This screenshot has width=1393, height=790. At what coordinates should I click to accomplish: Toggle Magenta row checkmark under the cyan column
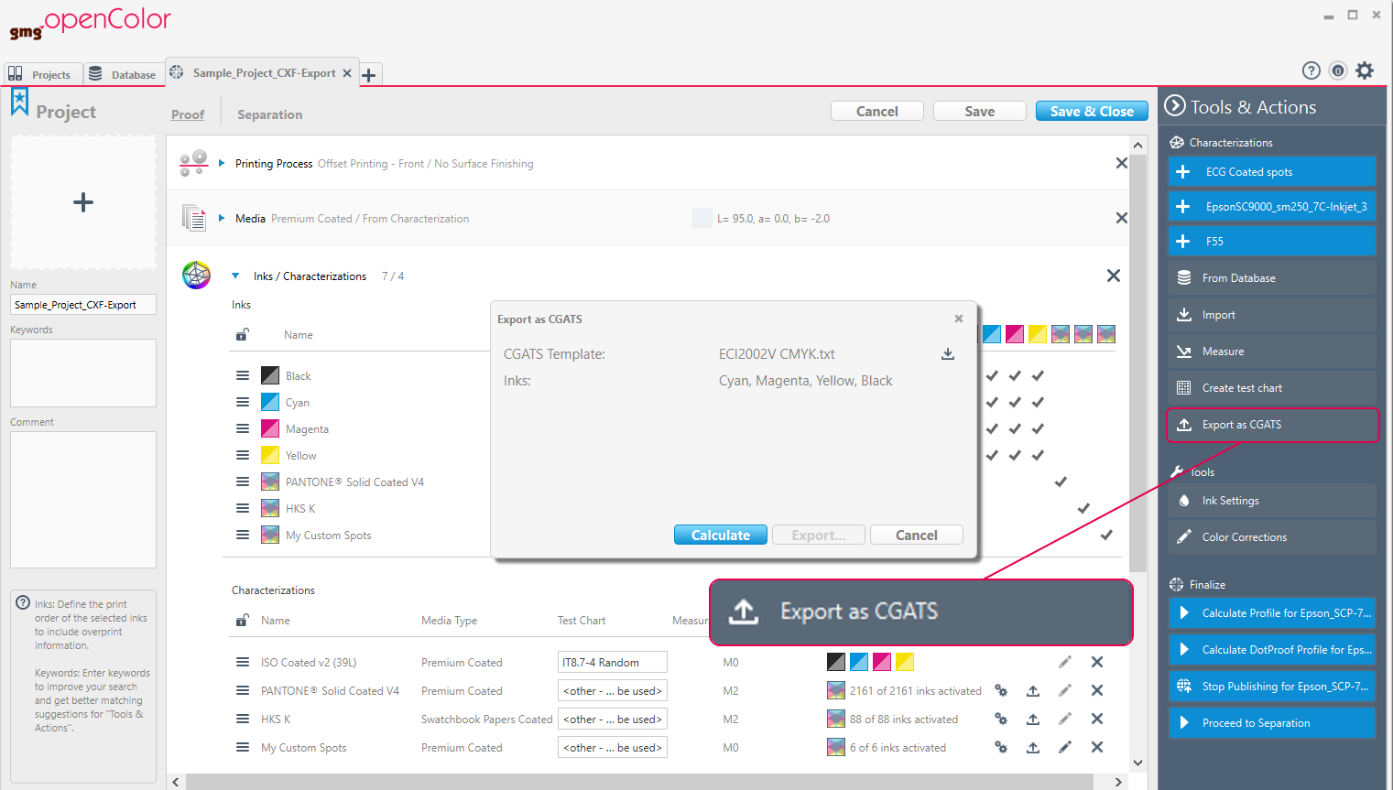[992, 428]
